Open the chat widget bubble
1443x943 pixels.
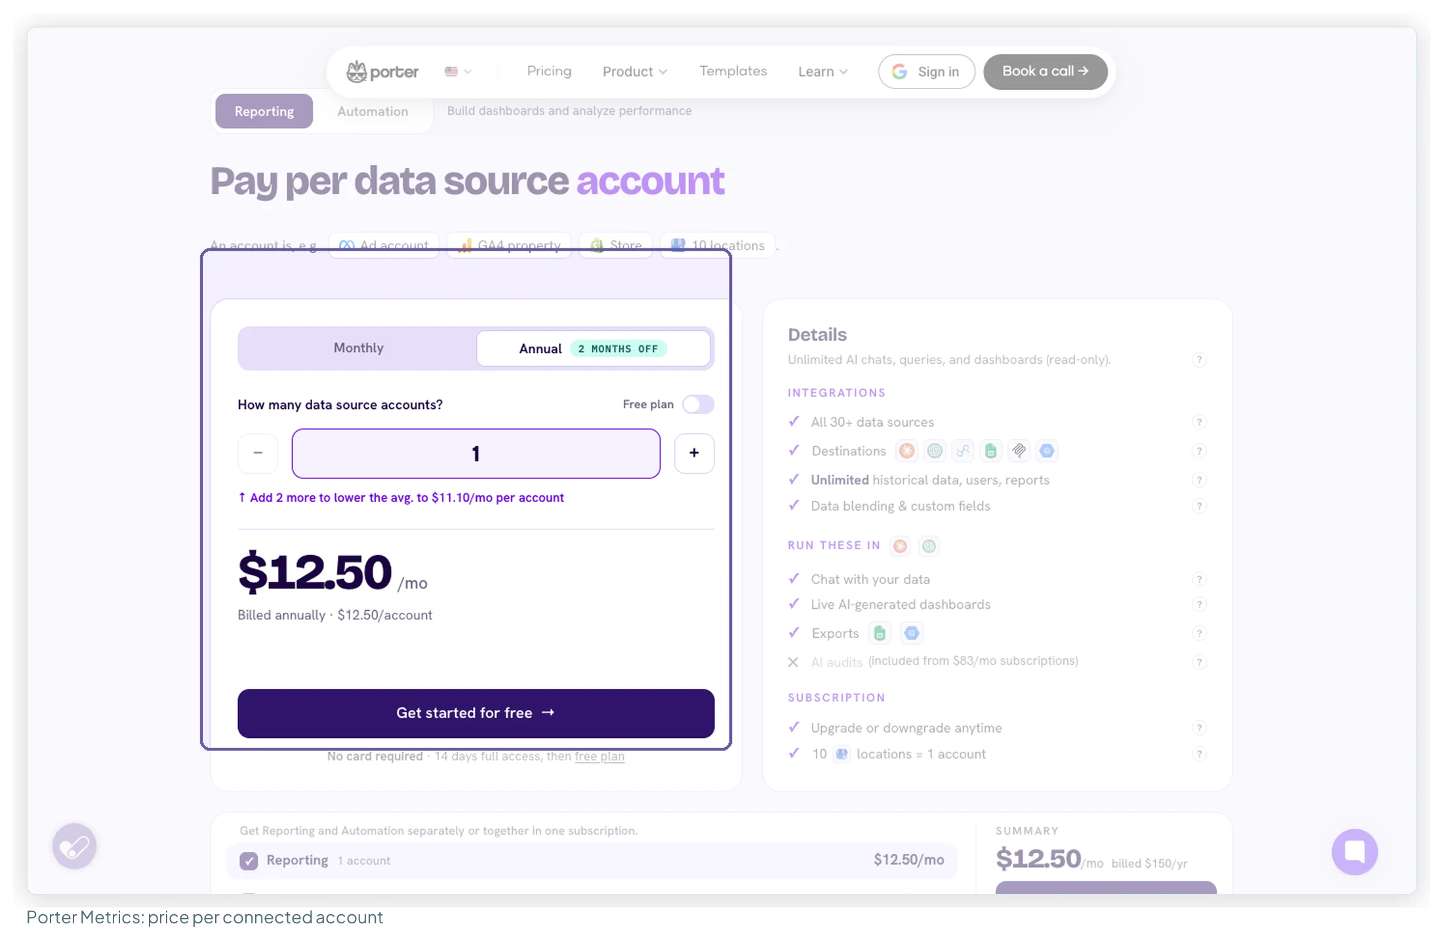[x=1354, y=852]
